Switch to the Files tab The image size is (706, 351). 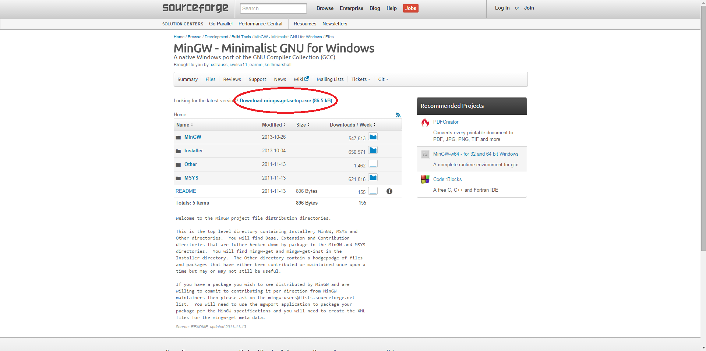(211, 79)
